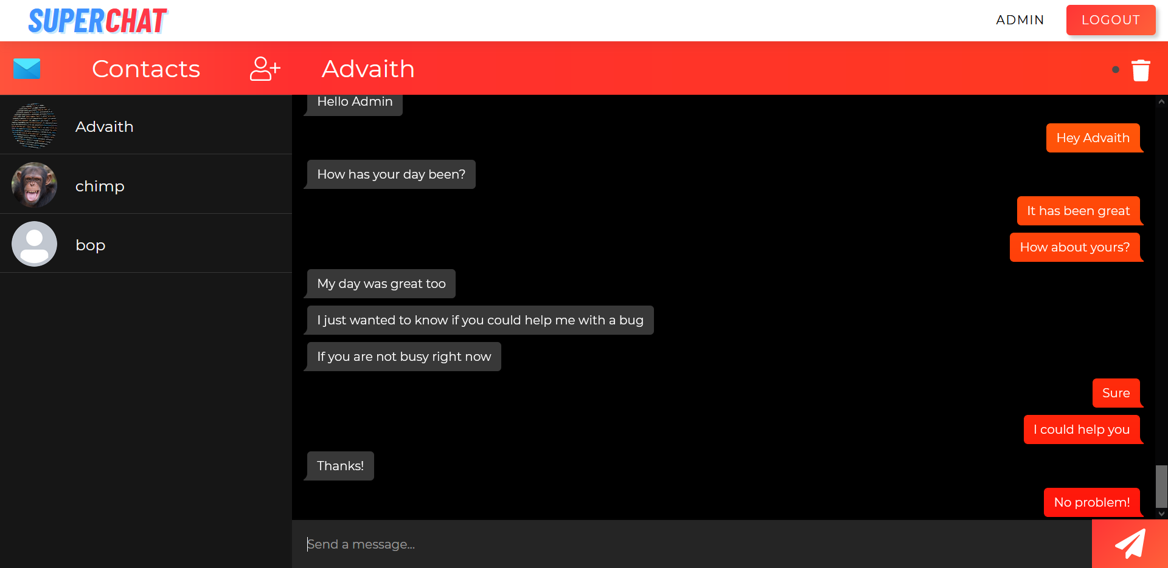Open the chat with chimp

[100, 186]
